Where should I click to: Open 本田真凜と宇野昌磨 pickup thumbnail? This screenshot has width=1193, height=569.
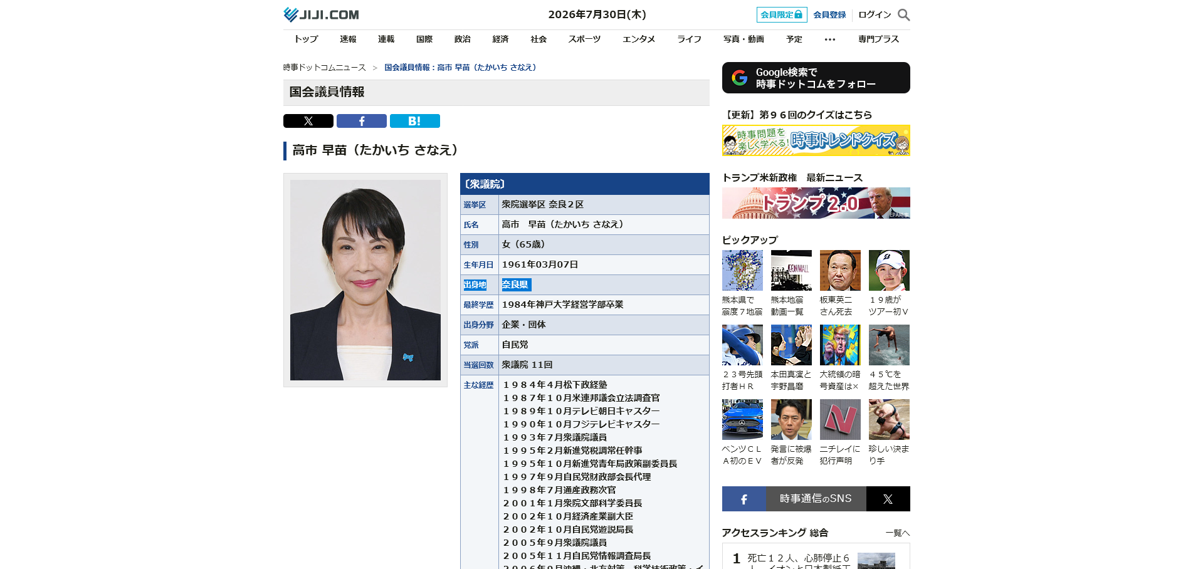791,345
